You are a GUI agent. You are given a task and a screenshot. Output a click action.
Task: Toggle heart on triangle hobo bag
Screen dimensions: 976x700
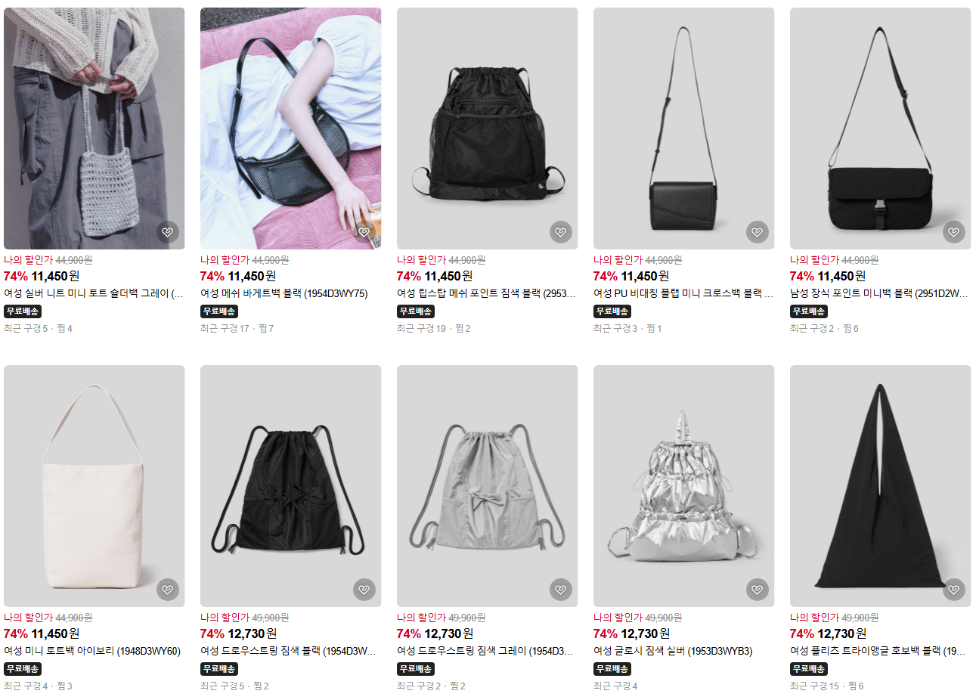point(954,590)
